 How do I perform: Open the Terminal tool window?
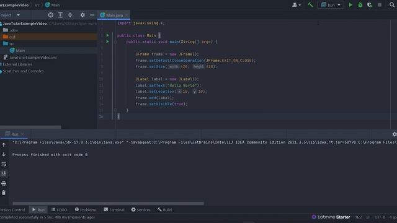point(114,210)
